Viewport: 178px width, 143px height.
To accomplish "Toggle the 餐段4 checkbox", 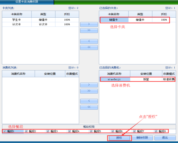I will click(70, 131).
